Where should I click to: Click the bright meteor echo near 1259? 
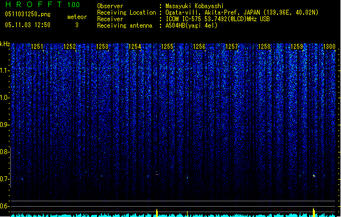click(x=314, y=176)
